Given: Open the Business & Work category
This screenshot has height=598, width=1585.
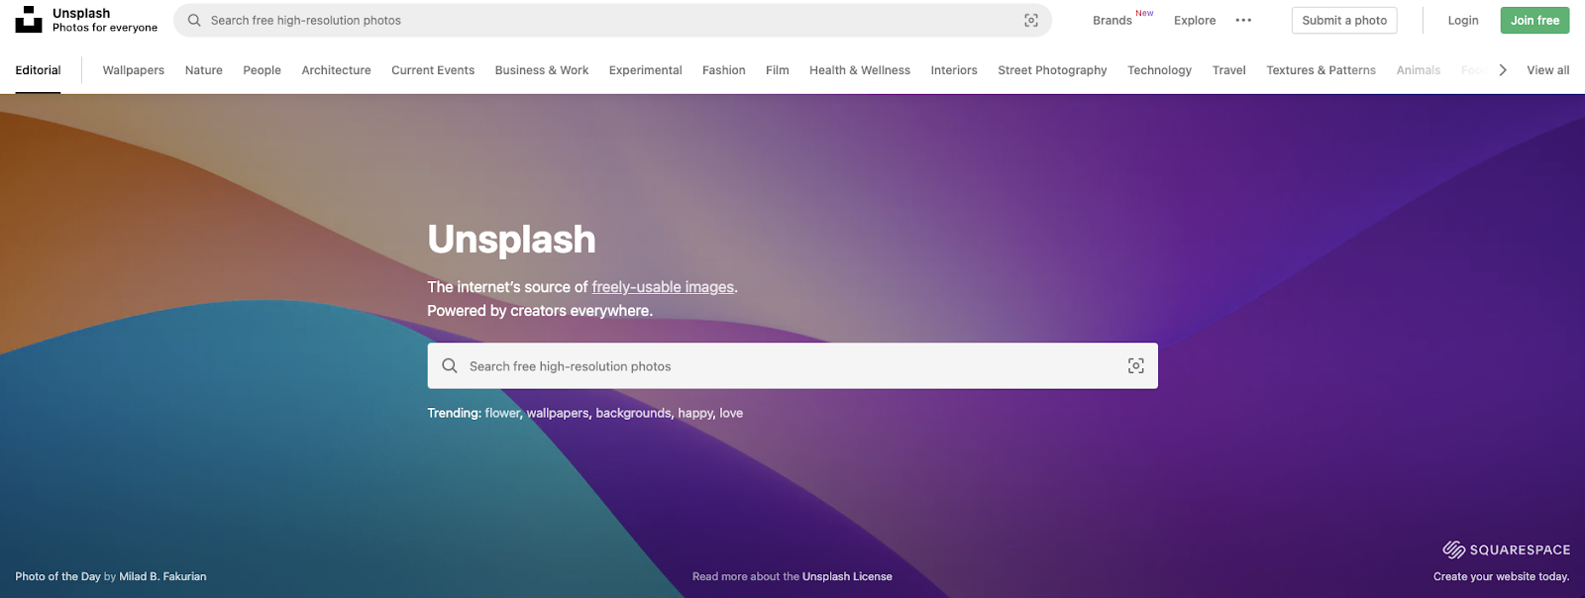Looking at the screenshot, I should [542, 70].
